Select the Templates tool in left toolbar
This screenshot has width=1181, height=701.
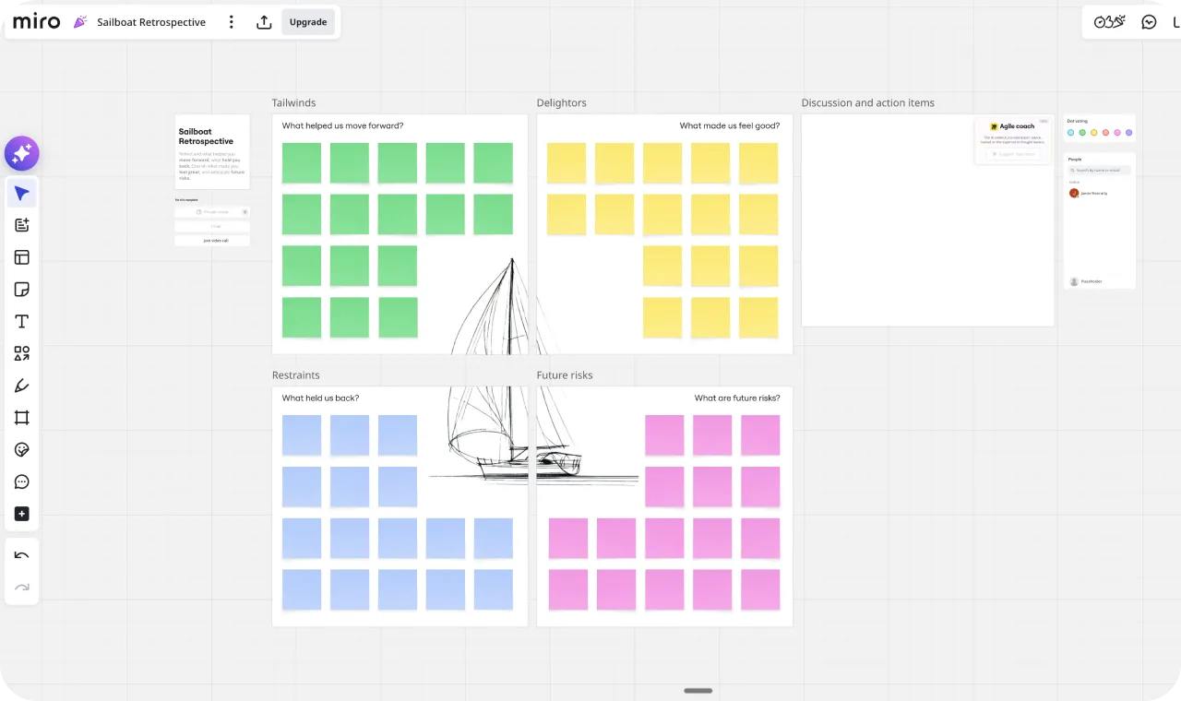(22, 257)
